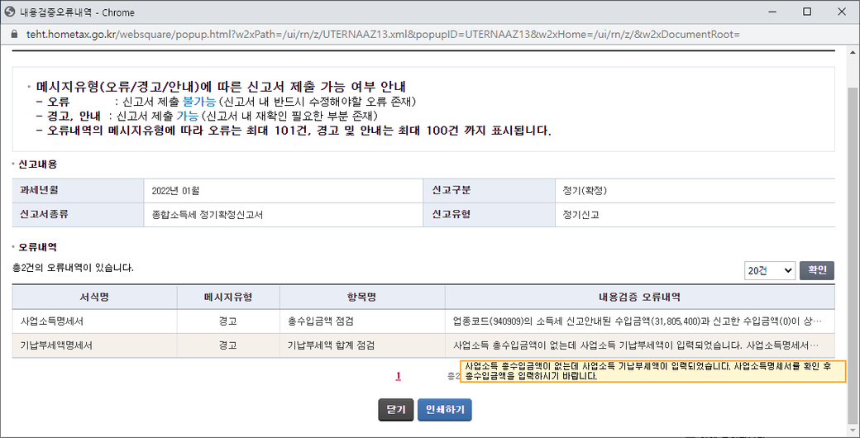Click the 서식명 column header
Viewport: 860px width, 438px height.
click(94, 298)
